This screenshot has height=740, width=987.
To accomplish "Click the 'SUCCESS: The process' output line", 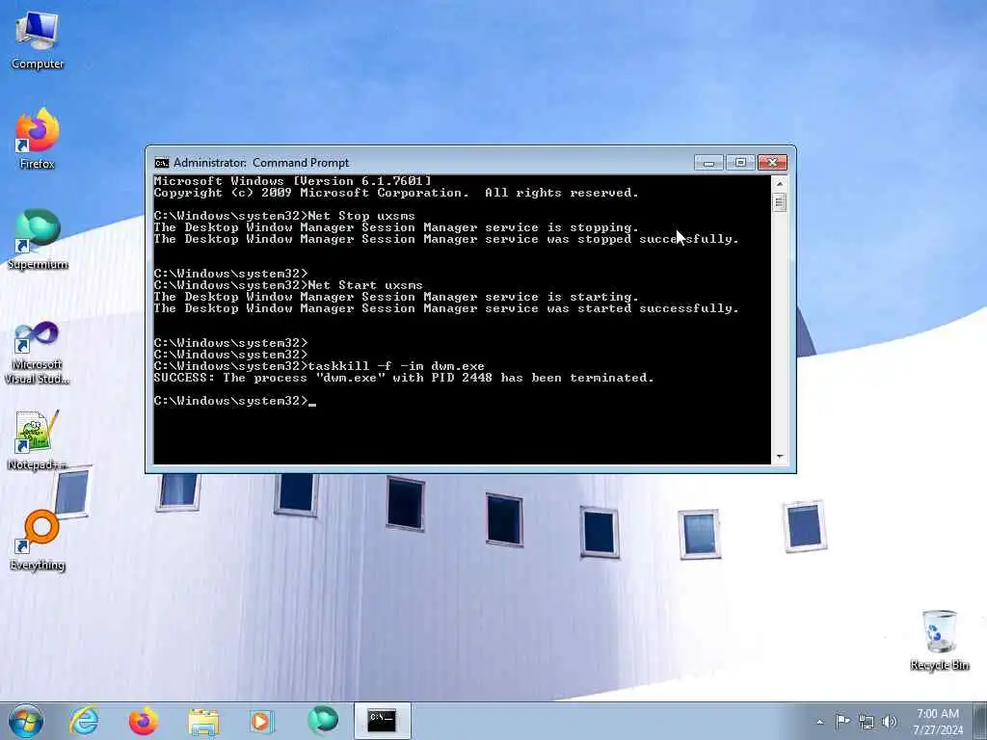I will [404, 378].
